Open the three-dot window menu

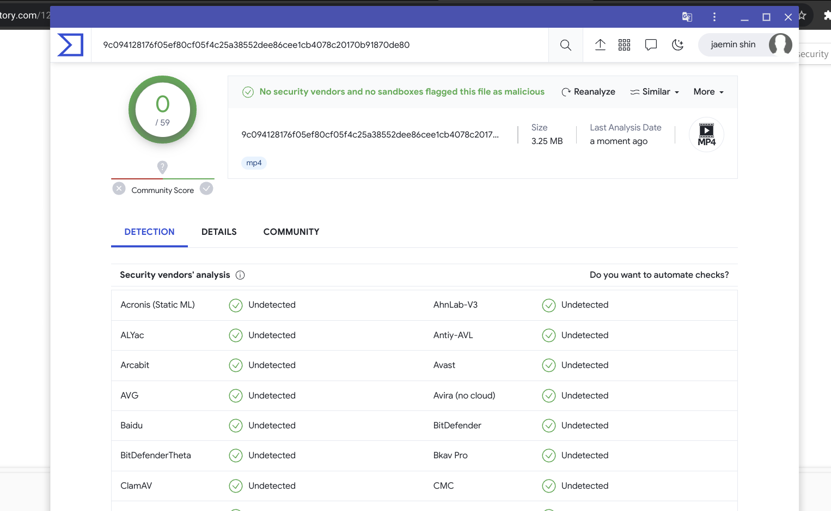click(x=714, y=17)
